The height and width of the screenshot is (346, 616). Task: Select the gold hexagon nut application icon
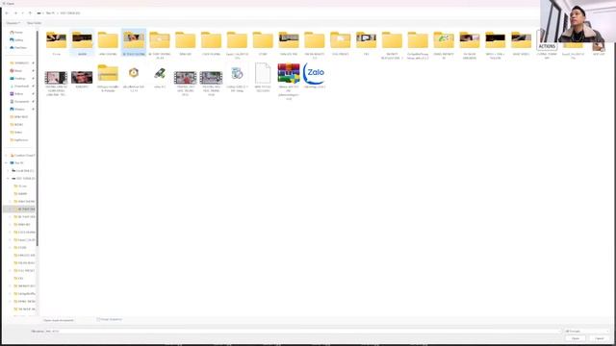[x=134, y=79]
